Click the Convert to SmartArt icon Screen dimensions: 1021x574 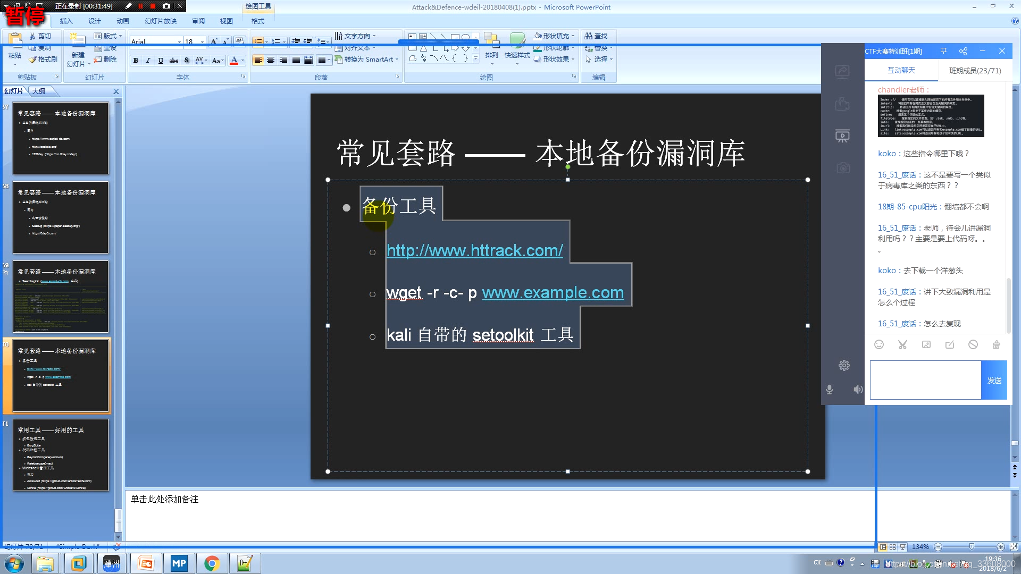click(x=339, y=60)
